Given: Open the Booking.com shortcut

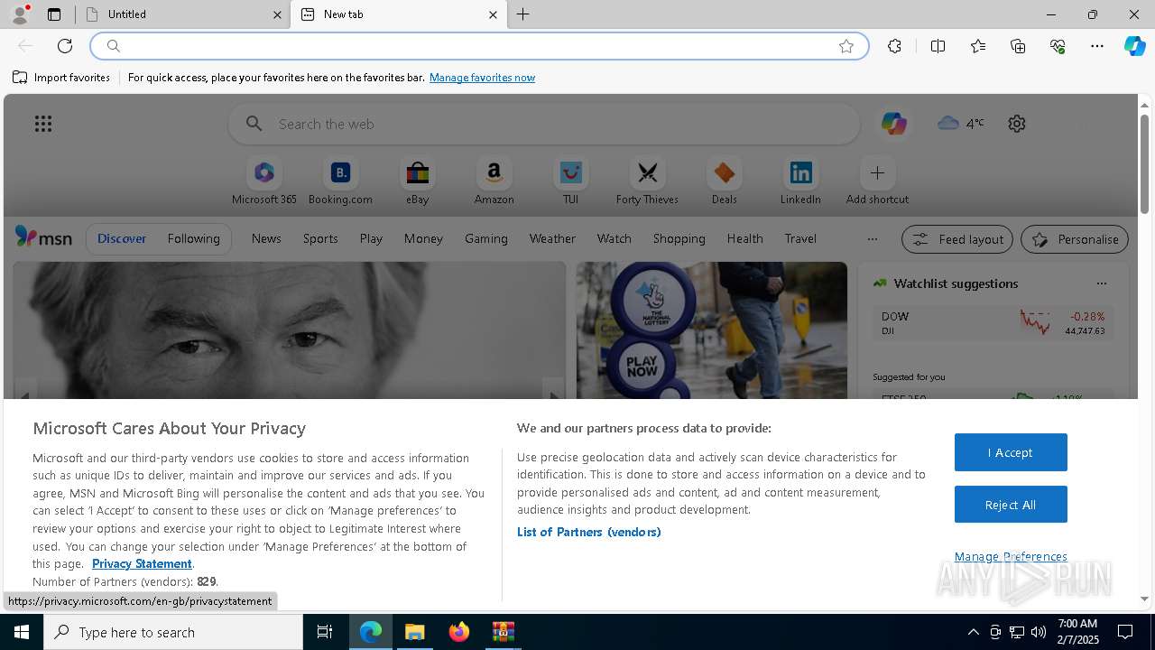Looking at the screenshot, I should (x=340, y=181).
